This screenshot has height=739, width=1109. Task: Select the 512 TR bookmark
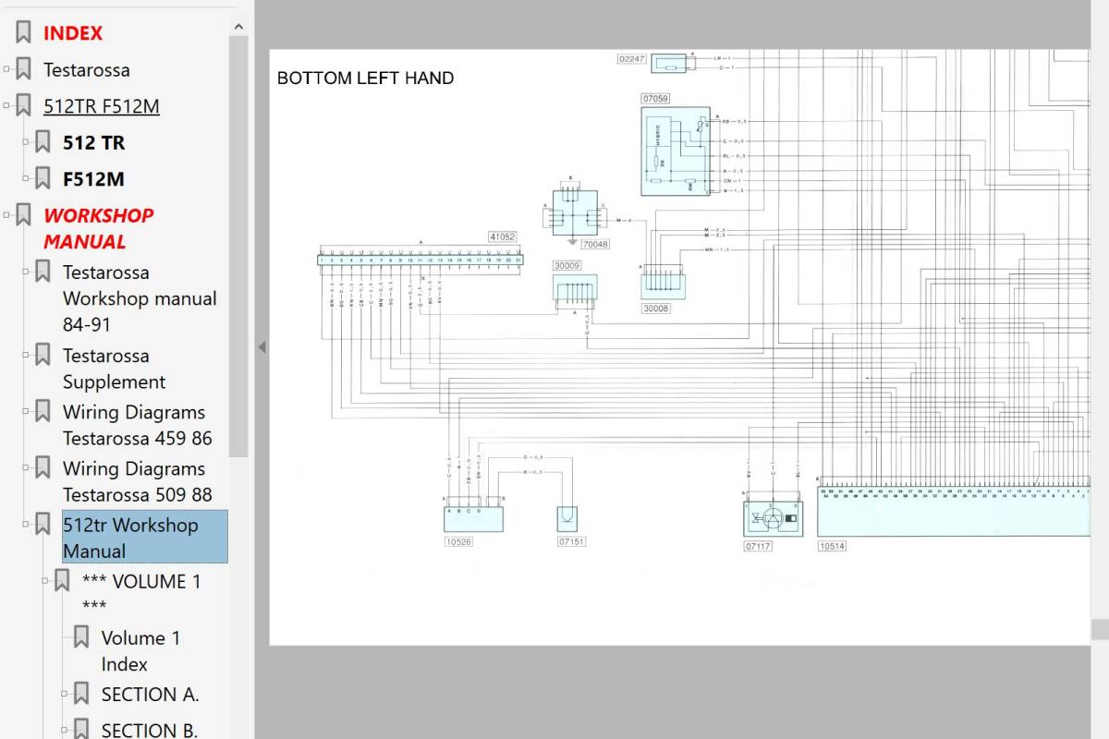point(93,143)
